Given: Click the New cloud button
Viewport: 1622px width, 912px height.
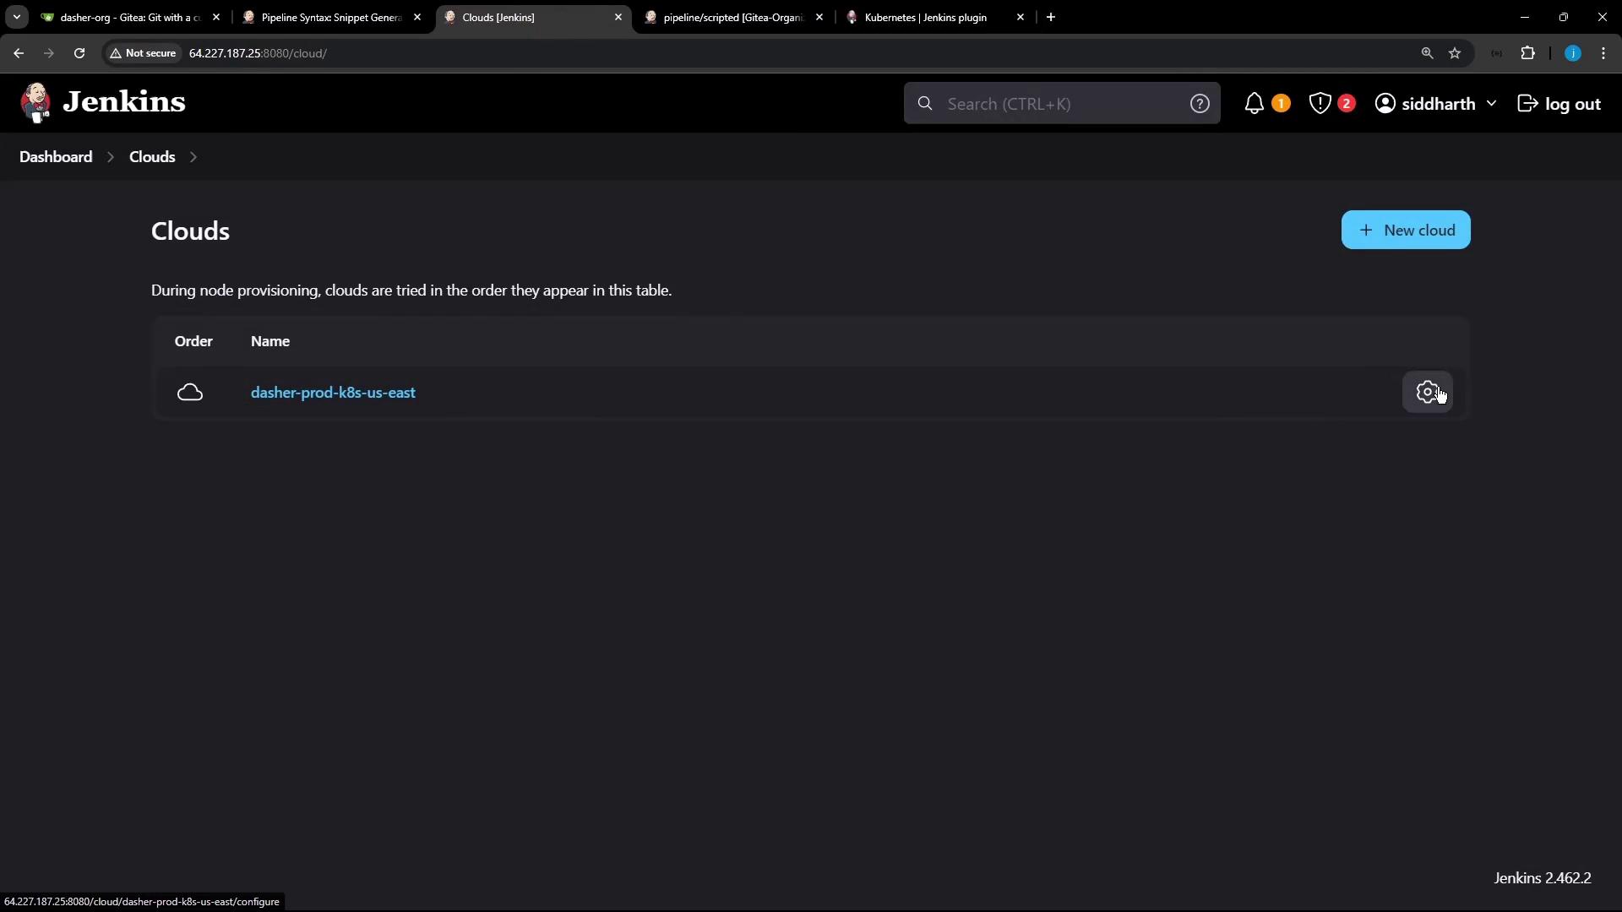Looking at the screenshot, I should pos(1405,230).
